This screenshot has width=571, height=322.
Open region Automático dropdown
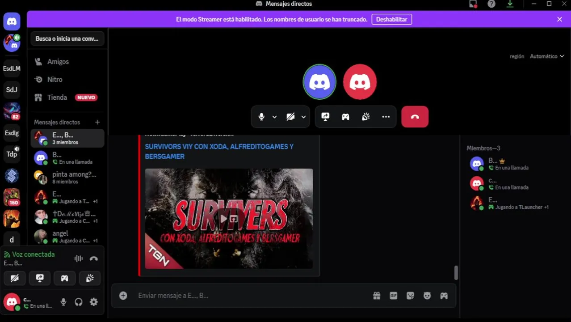click(547, 56)
